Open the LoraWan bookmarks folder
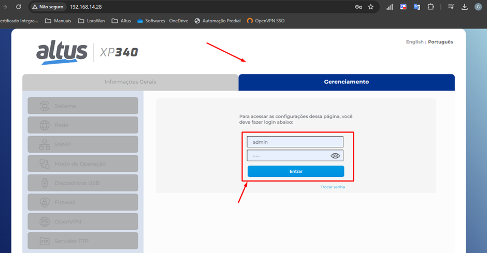 pos(92,21)
